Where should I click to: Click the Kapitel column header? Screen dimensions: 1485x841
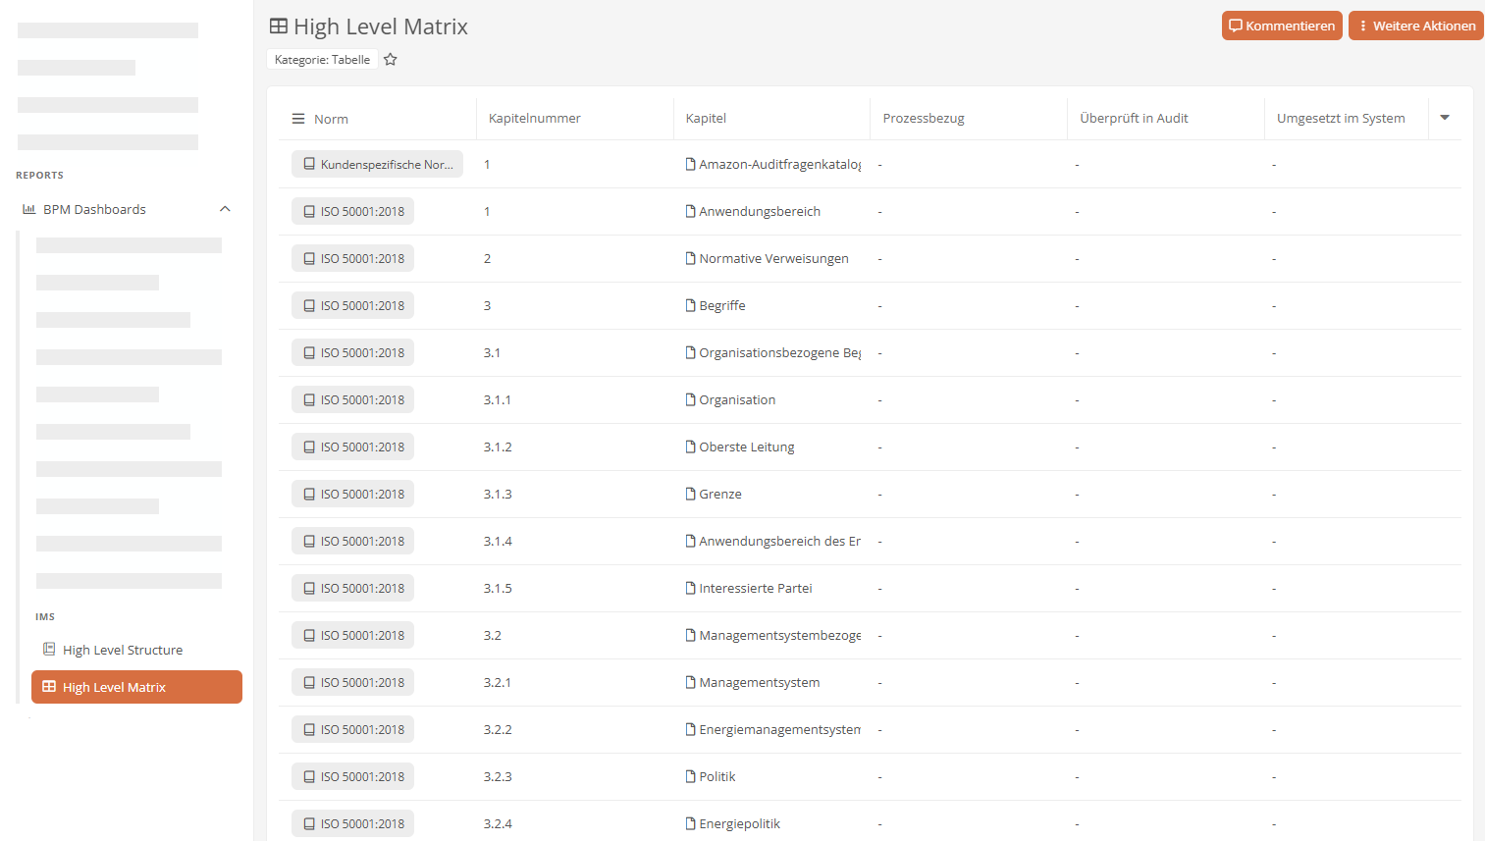(706, 118)
